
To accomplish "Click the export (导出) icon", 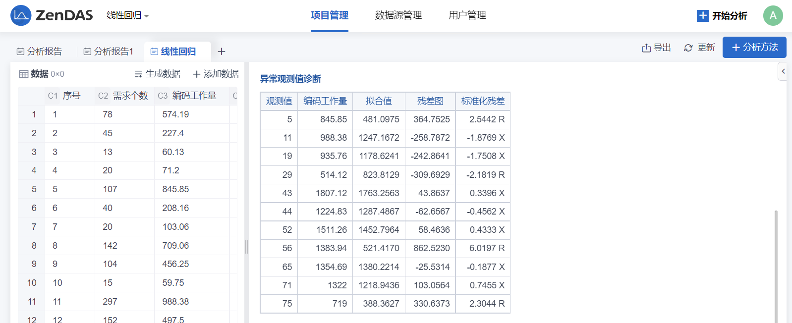I will point(646,48).
